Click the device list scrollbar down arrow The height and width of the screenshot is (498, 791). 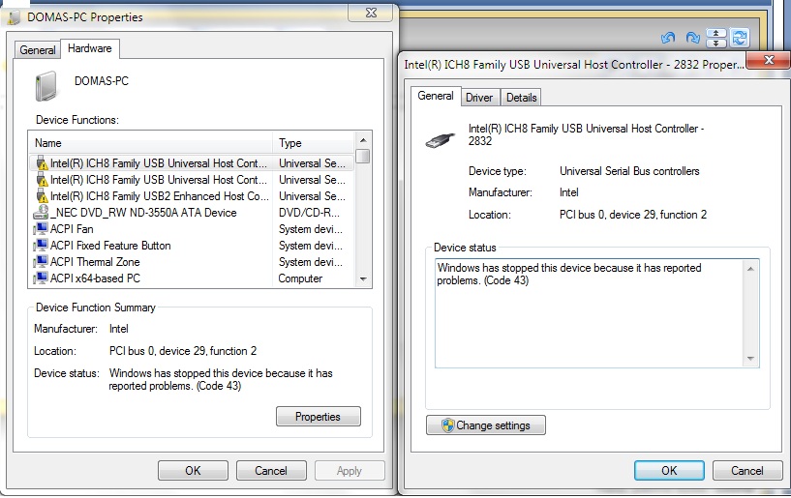363,278
